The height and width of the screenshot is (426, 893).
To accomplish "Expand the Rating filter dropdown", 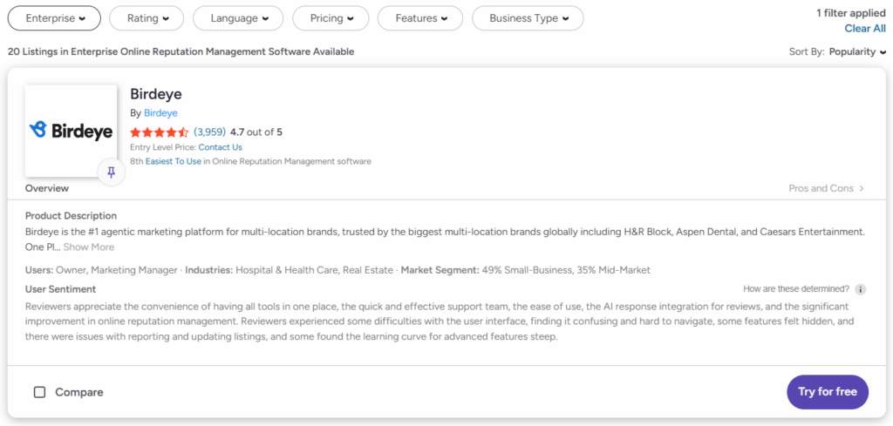I will click(147, 18).
